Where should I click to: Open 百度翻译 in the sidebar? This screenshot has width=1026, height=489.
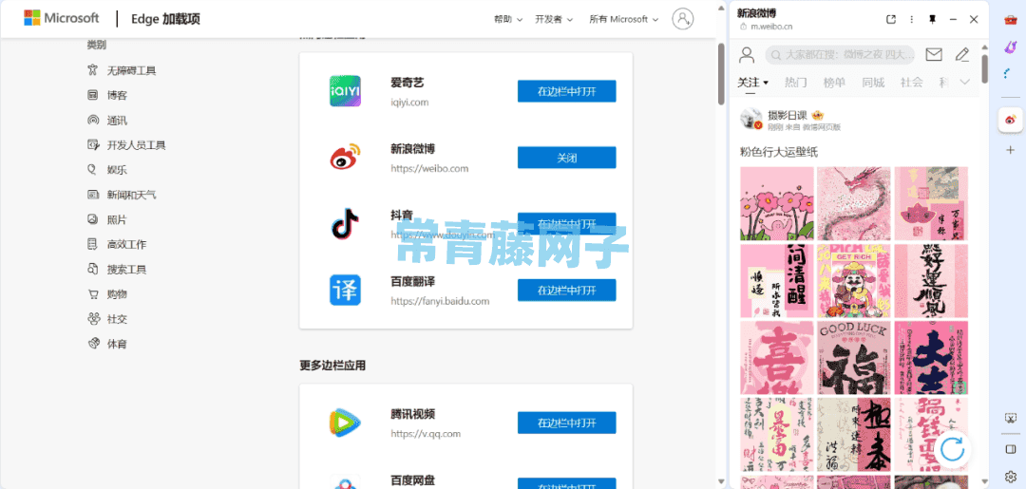tap(566, 290)
